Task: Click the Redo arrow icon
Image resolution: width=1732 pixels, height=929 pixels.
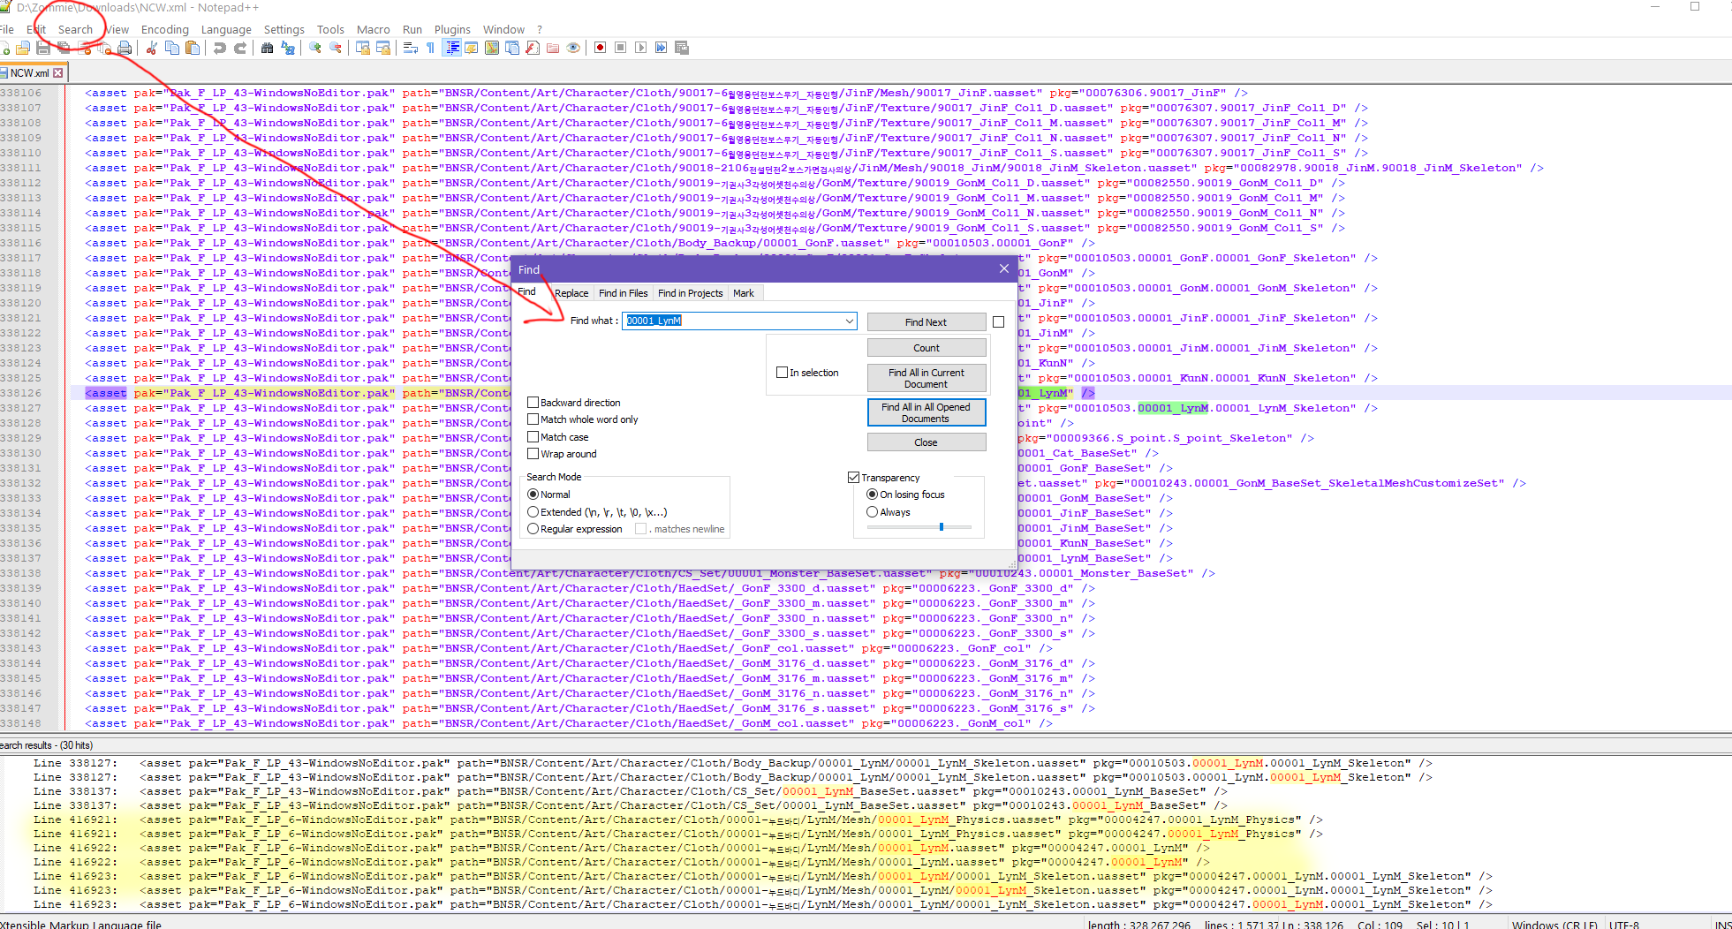Action: click(240, 48)
